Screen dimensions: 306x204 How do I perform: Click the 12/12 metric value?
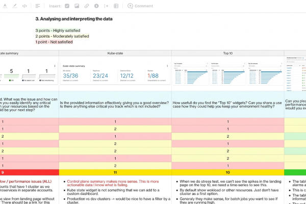[126, 76]
